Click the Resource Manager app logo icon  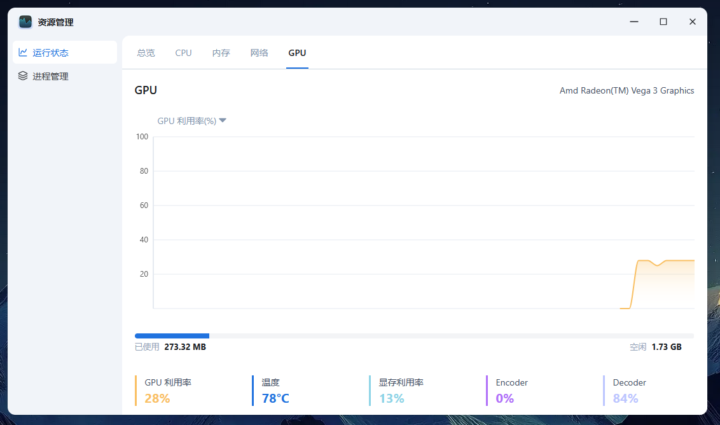tap(25, 22)
